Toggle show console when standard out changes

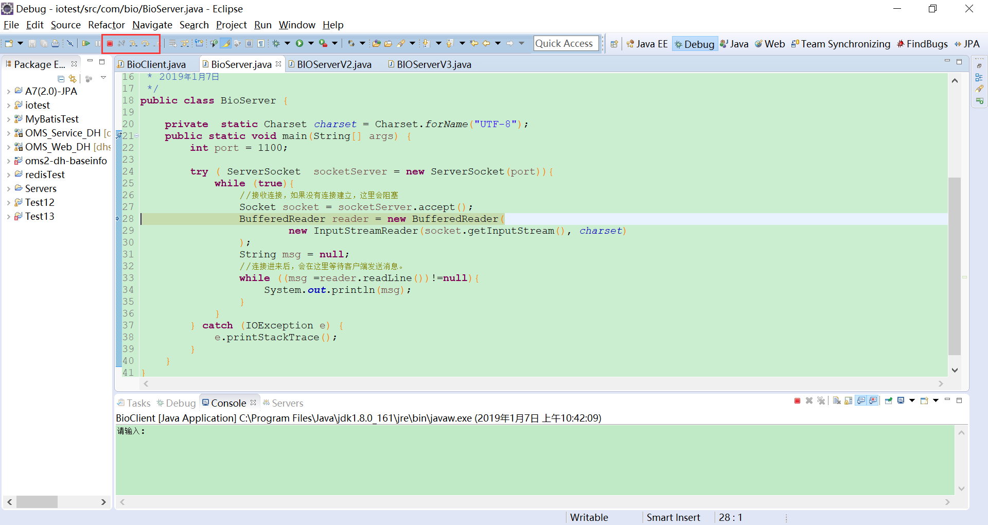tap(861, 400)
